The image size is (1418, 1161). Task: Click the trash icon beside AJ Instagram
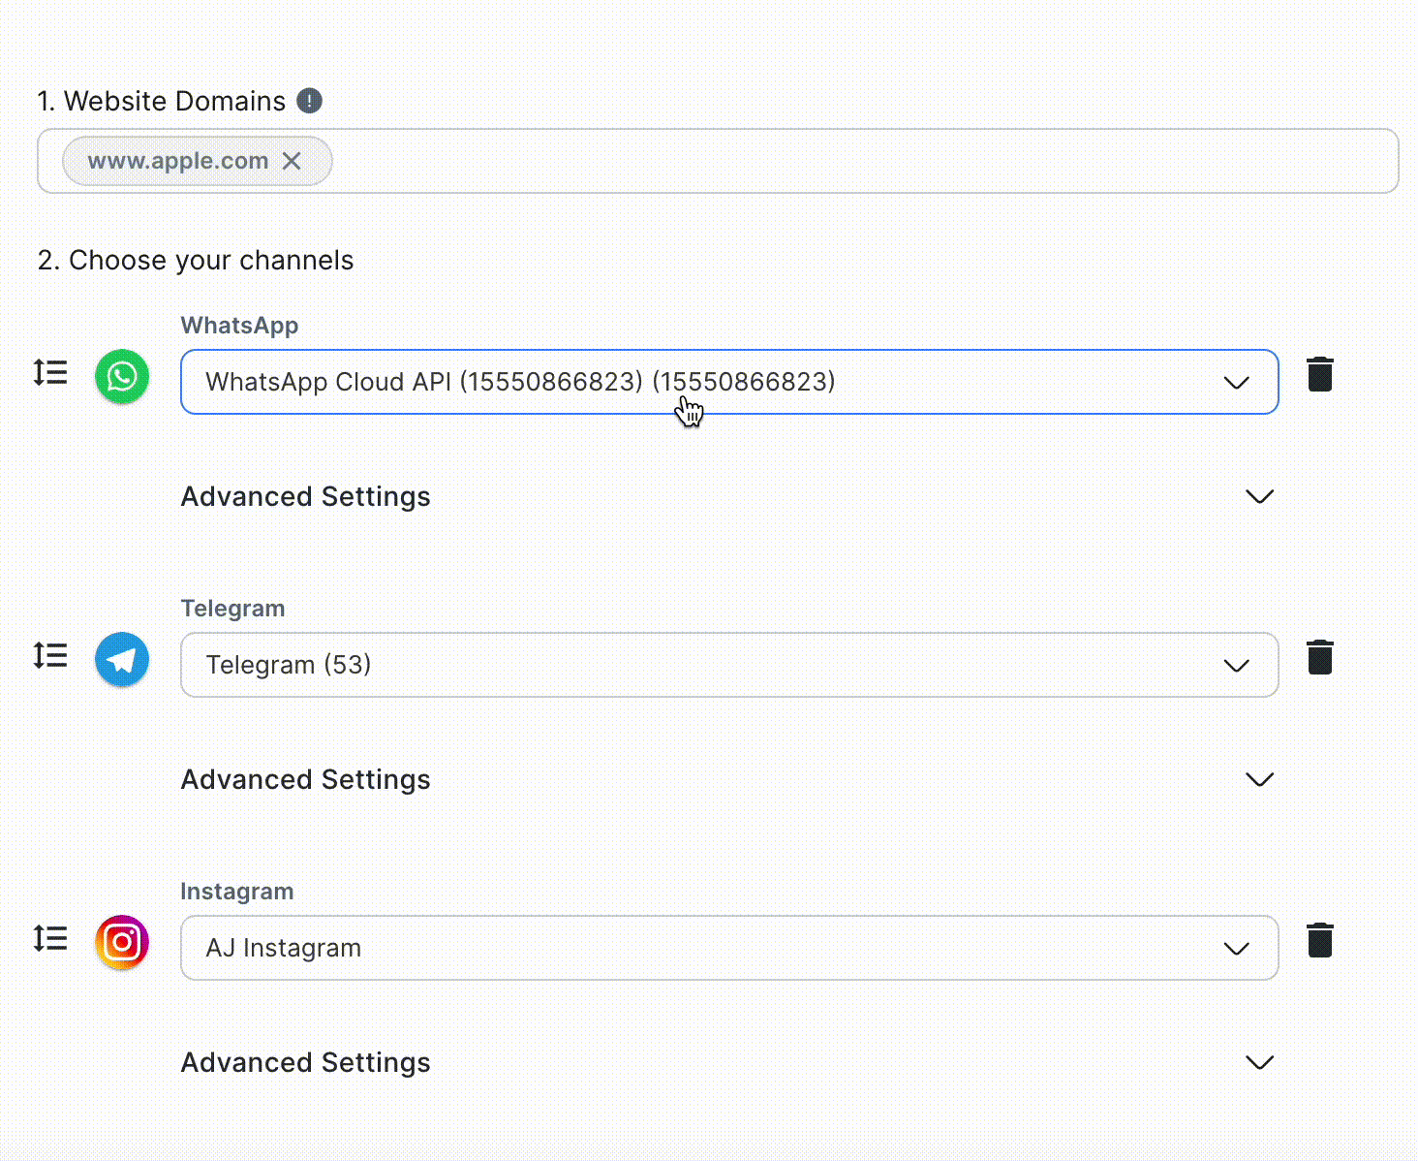[1320, 940]
